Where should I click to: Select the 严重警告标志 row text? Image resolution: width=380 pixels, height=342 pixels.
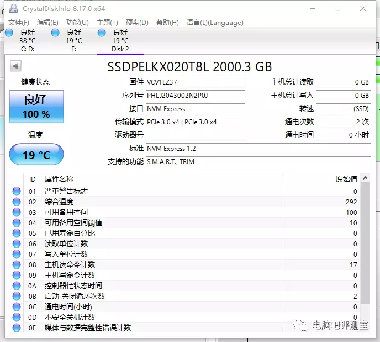click(66, 191)
